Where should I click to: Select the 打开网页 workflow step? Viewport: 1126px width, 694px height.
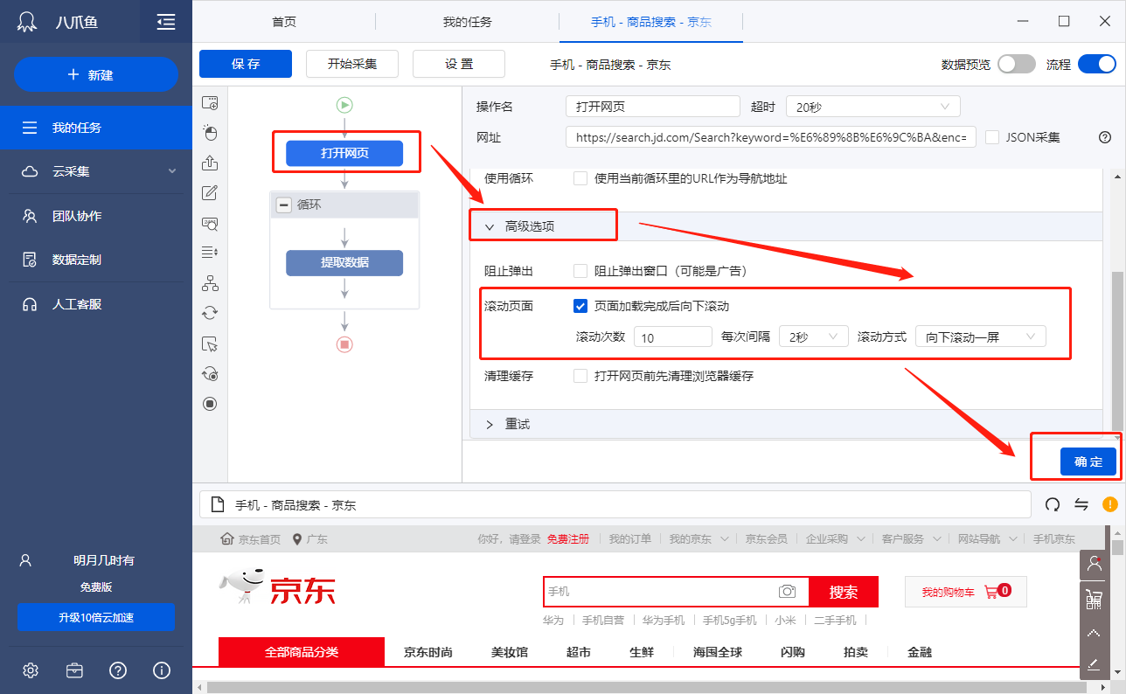pos(344,154)
